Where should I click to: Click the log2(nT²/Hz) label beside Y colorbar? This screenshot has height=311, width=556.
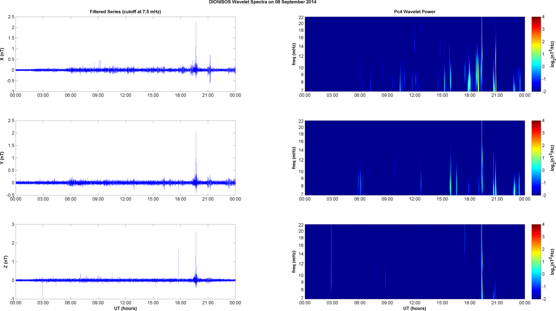(x=553, y=158)
